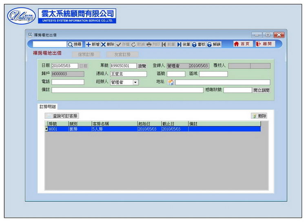Screen dimensions: 306x222
Task: Click the 剔除 remove button in details
Action: click(x=259, y=116)
